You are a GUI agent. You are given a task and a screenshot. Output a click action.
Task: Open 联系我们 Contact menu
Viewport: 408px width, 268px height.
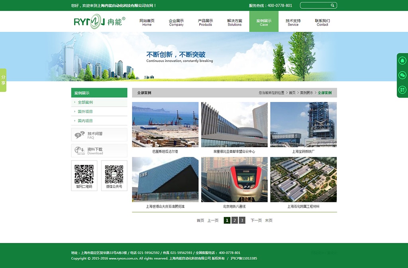coord(322,22)
